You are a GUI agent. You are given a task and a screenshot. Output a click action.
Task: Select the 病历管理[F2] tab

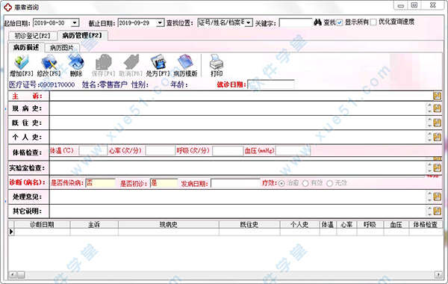click(x=82, y=35)
